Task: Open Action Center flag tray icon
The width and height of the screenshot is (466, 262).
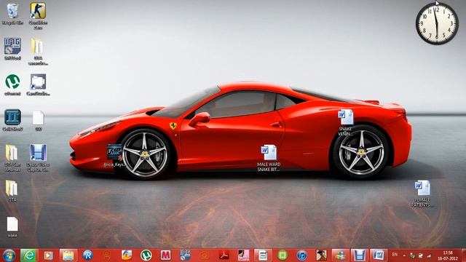Action: tap(421, 255)
